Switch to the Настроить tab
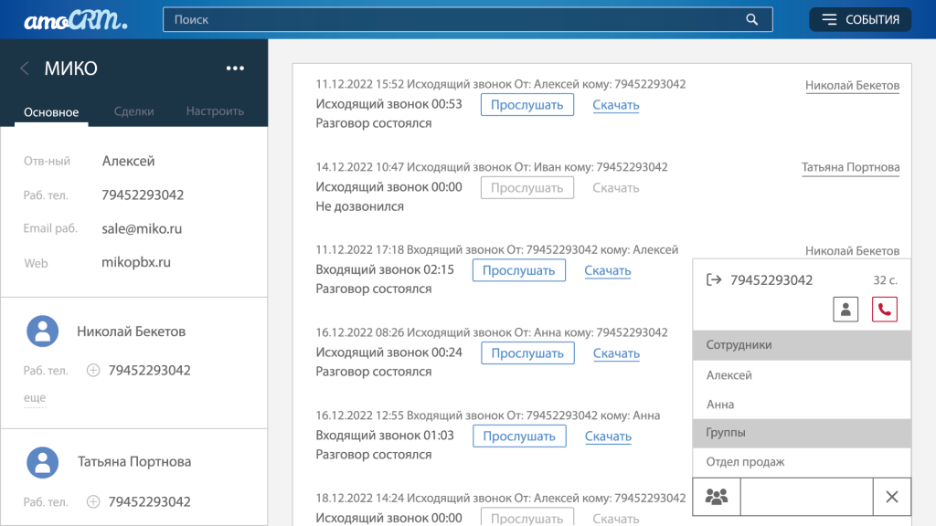Screen dimensions: 936x526 coord(215,111)
